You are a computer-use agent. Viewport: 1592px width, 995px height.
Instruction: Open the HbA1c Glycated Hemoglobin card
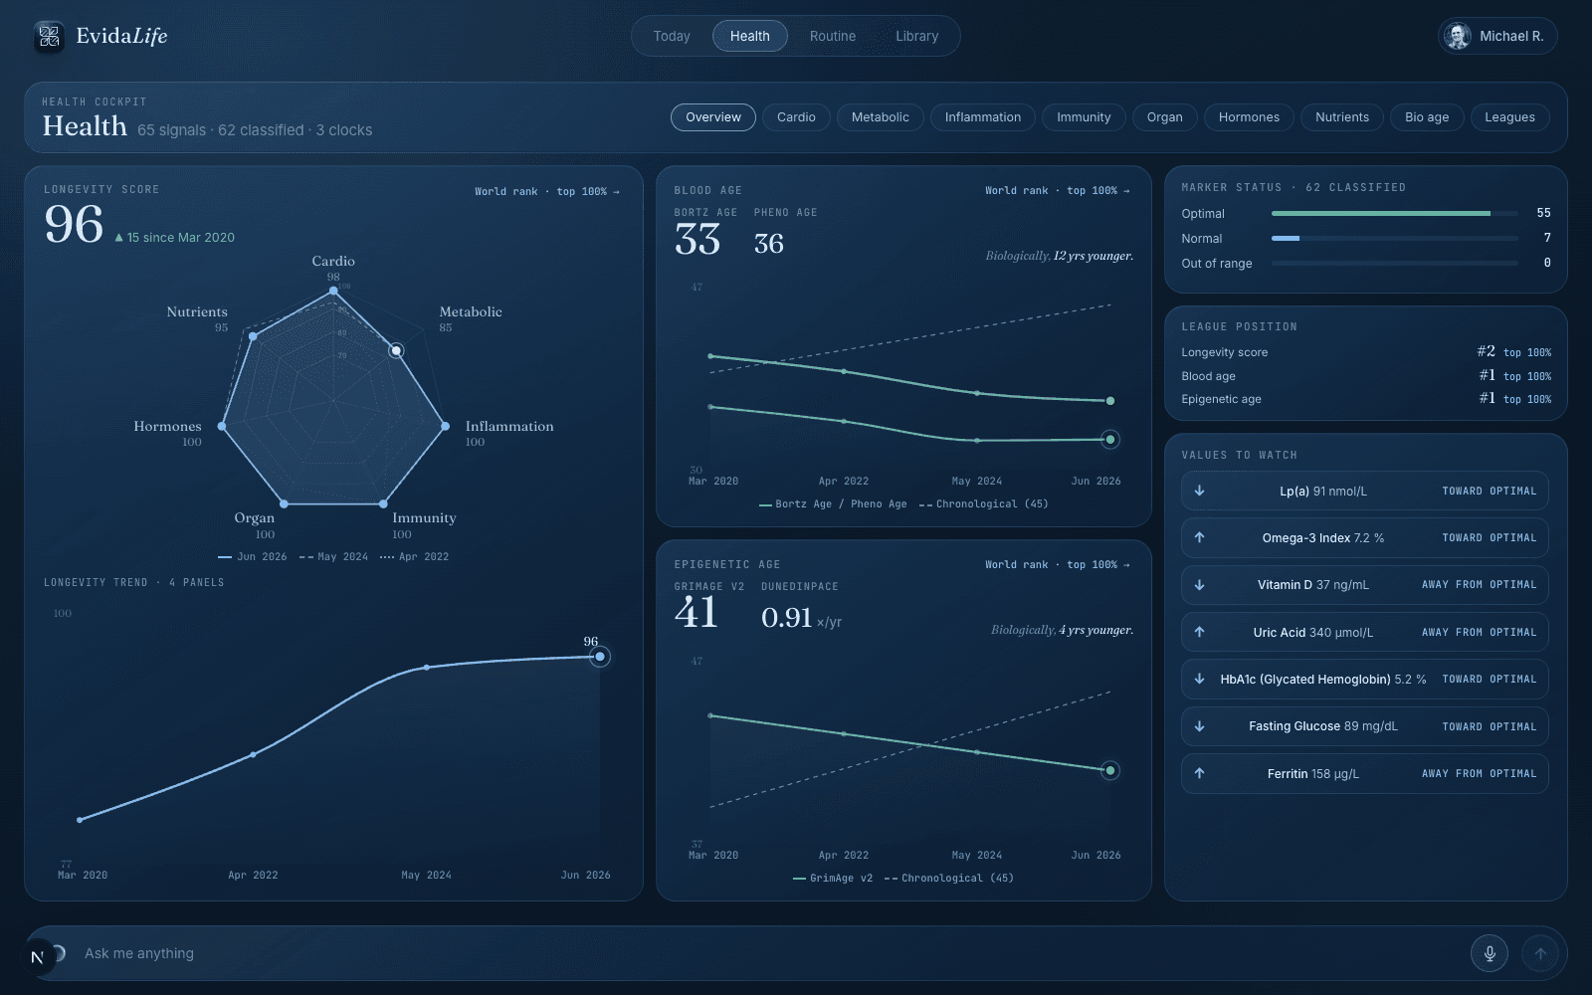pyautogui.click(x=1365, y=679)
